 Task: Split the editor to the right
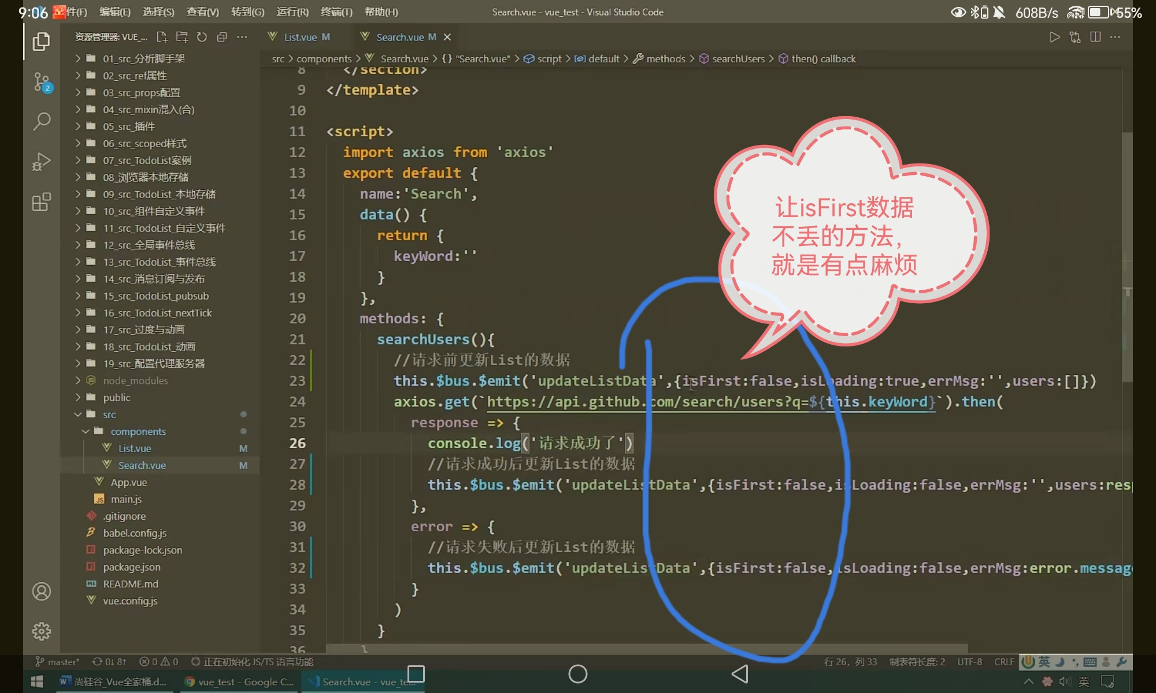point(1095,37)
